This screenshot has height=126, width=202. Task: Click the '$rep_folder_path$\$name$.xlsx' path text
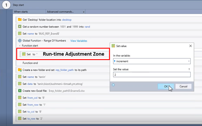(67, 91)
